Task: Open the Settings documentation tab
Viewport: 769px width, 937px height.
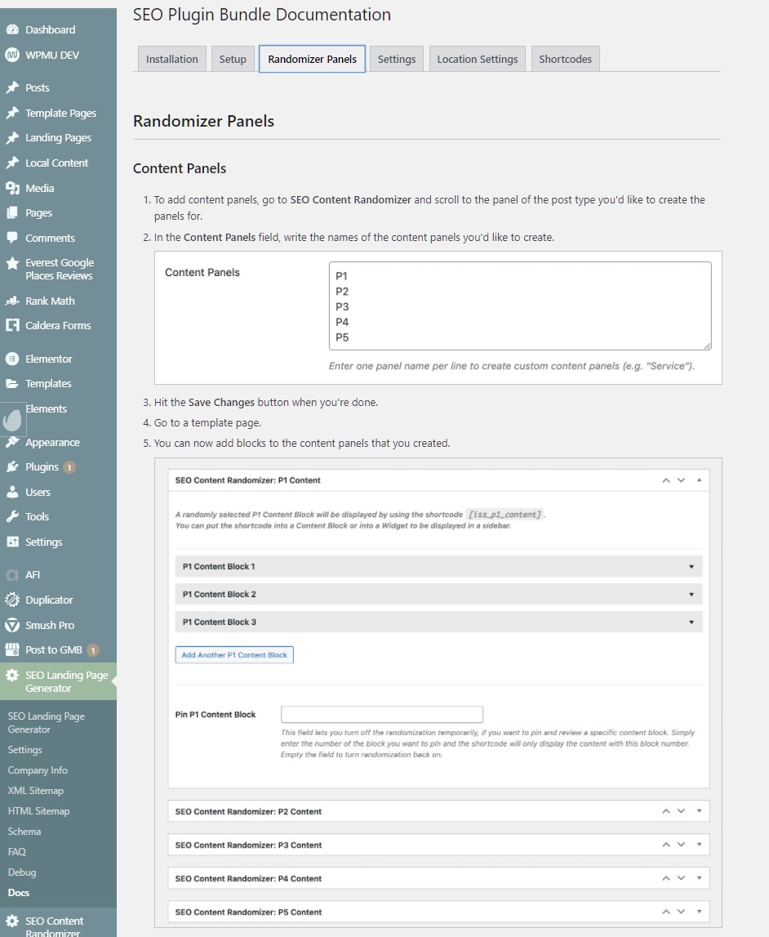Action: [x=397, y=59]
